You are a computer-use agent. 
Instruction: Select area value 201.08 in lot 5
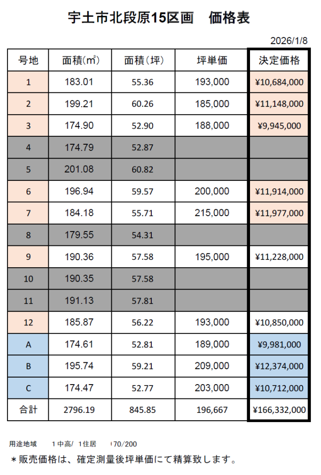coord(81,169)
